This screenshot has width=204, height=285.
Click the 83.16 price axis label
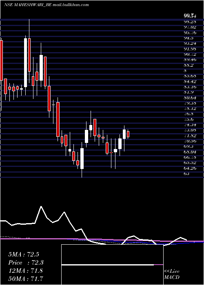point(190,87)
